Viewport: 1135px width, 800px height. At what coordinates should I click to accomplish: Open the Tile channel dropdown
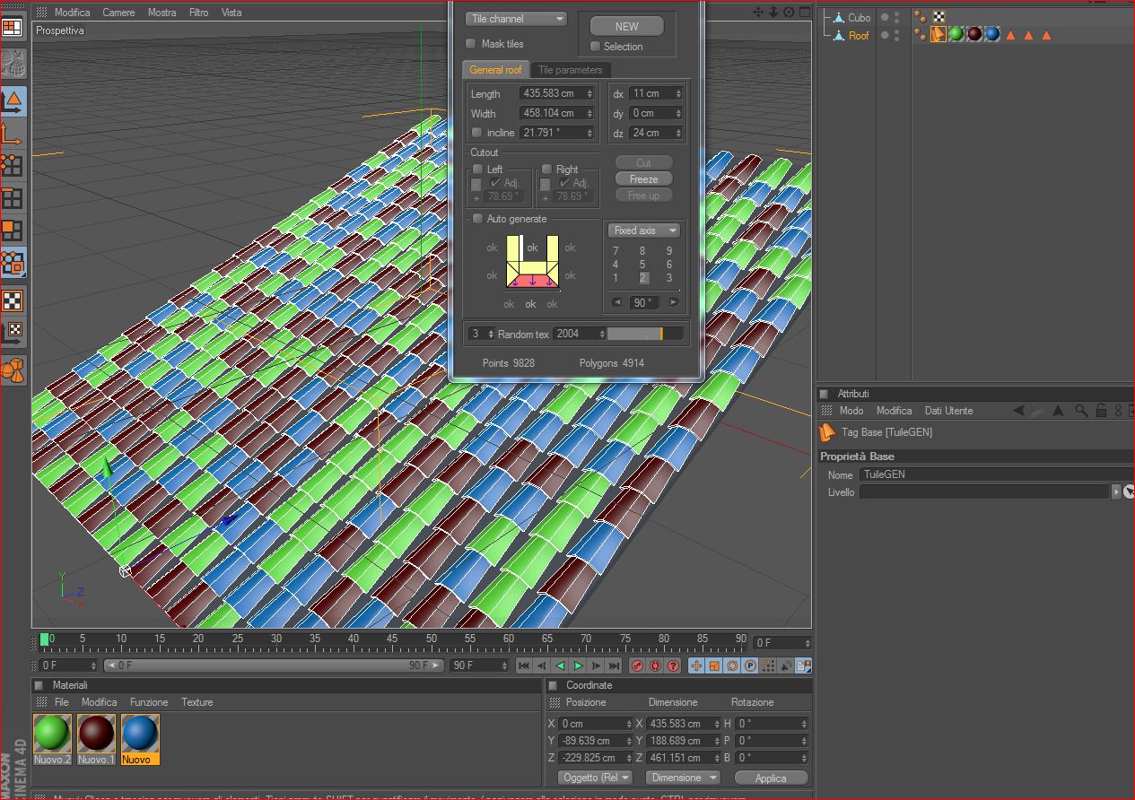(x=516, y=19)
